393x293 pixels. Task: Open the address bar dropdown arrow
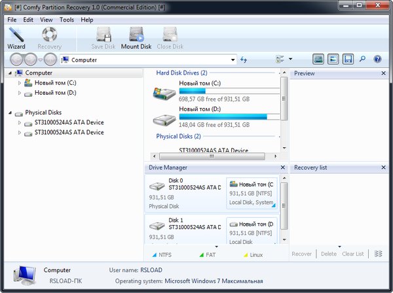coord(233,60)
